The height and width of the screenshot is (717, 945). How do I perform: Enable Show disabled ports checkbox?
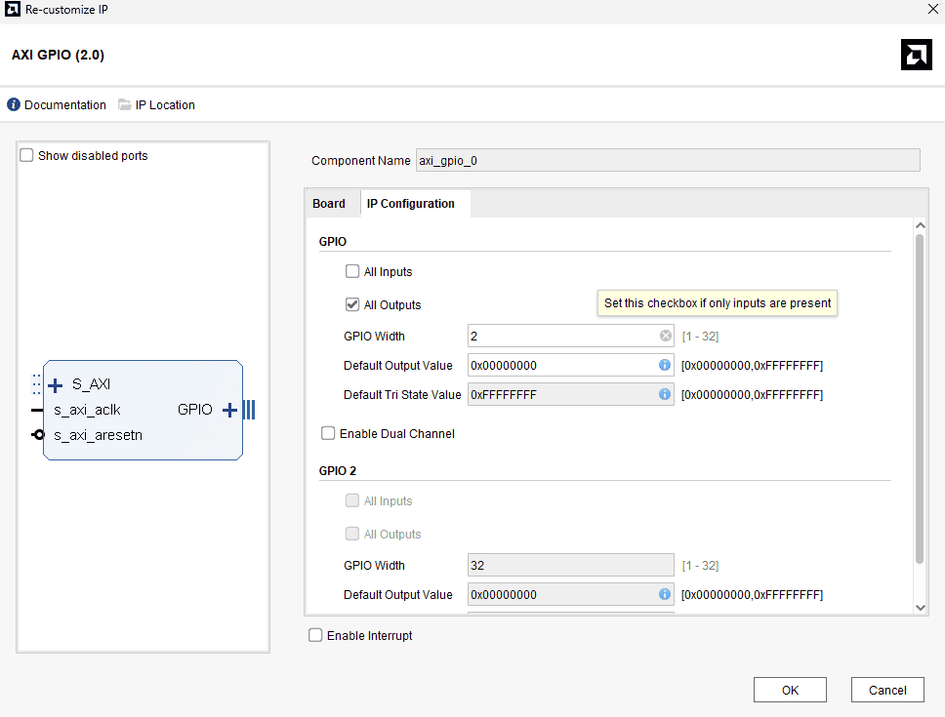[27, 156]
